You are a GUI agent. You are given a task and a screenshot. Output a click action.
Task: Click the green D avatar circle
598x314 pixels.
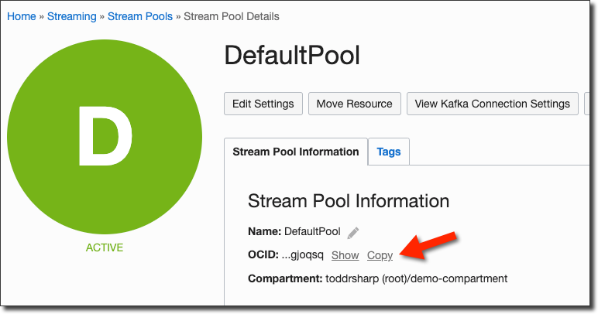(105, 137)
